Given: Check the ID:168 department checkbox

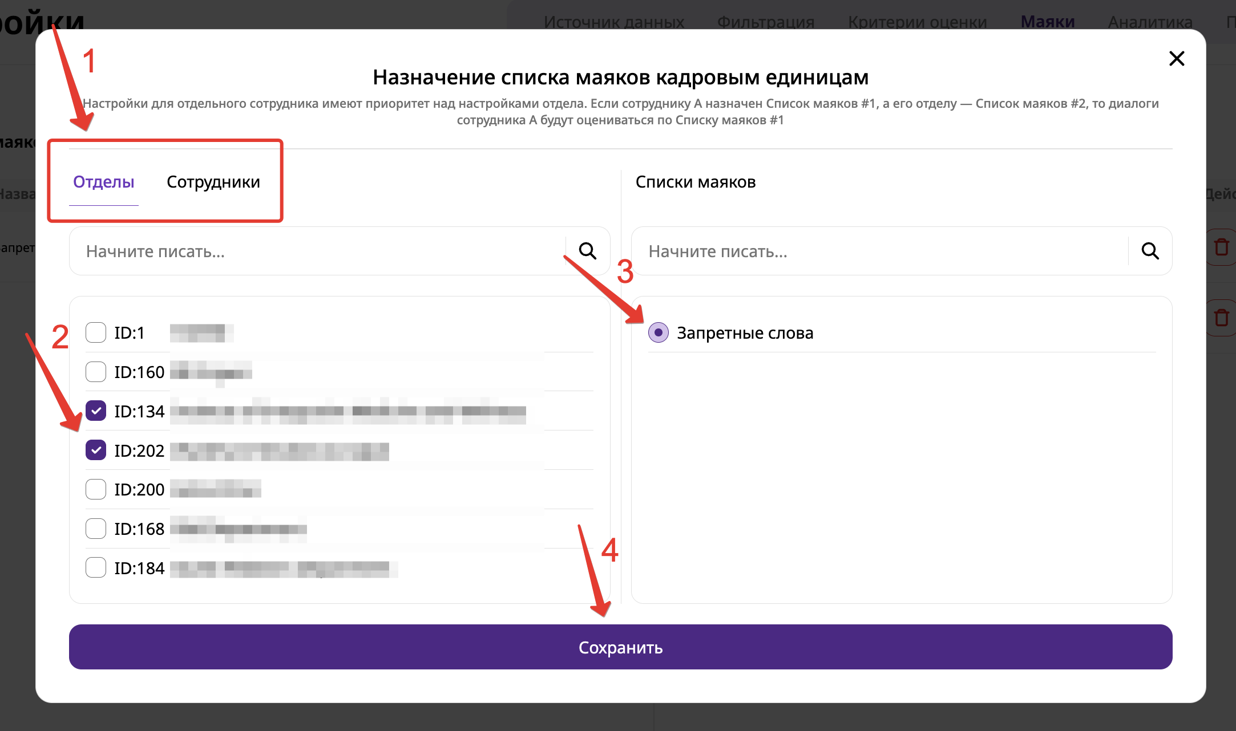Looking at the screenshot, I should 96,529.
